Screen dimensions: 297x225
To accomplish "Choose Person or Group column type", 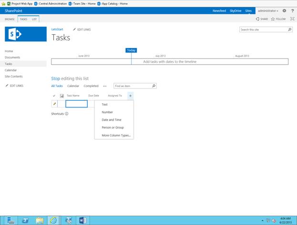I will pos(113,127).
